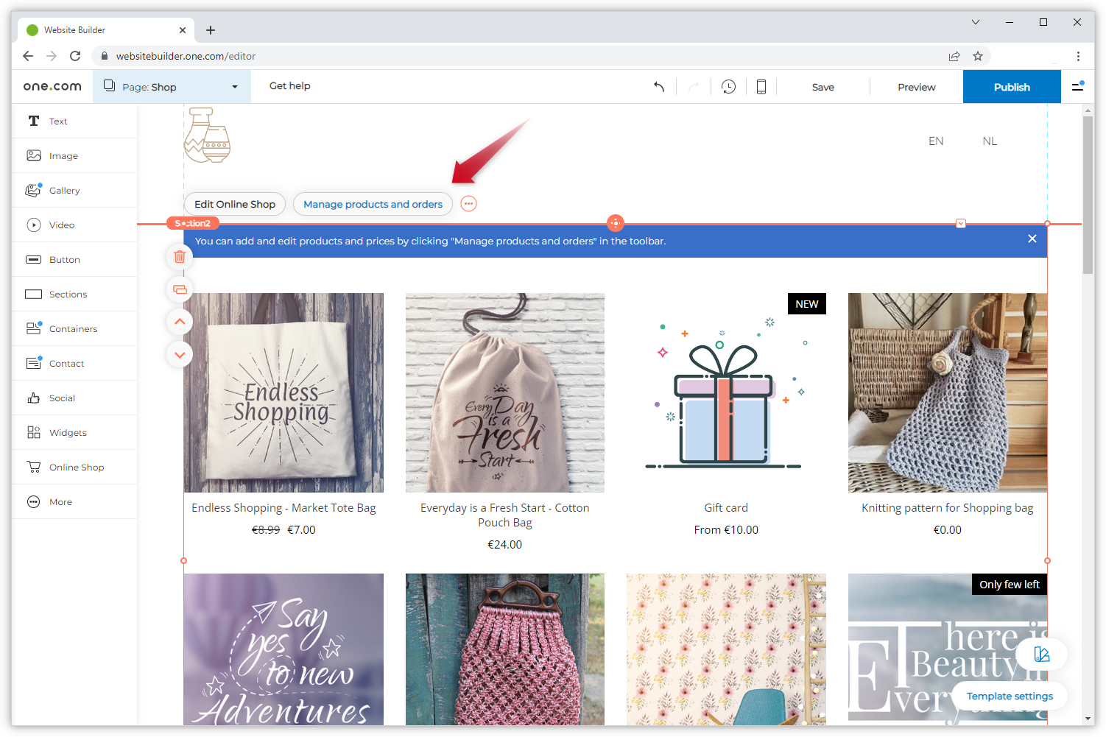This screenshot has height=737, width=1106.
Task: Open Manage products and orders
Action: point(373,204)
